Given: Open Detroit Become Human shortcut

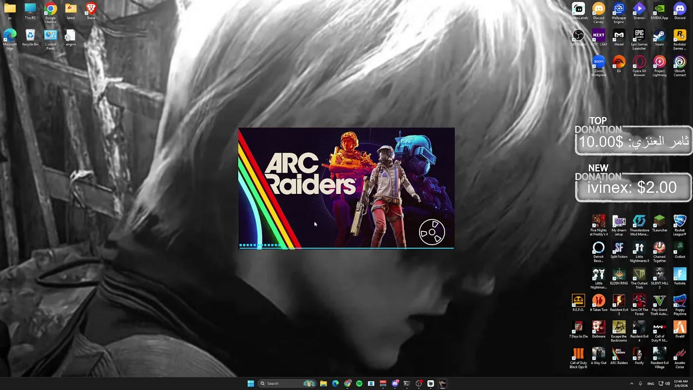Looking at the screenshot, I should click(598, 252).
